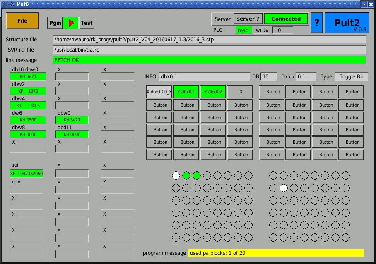
Task: Click the second green indicator lamp
Action: (x=197, y=176)
